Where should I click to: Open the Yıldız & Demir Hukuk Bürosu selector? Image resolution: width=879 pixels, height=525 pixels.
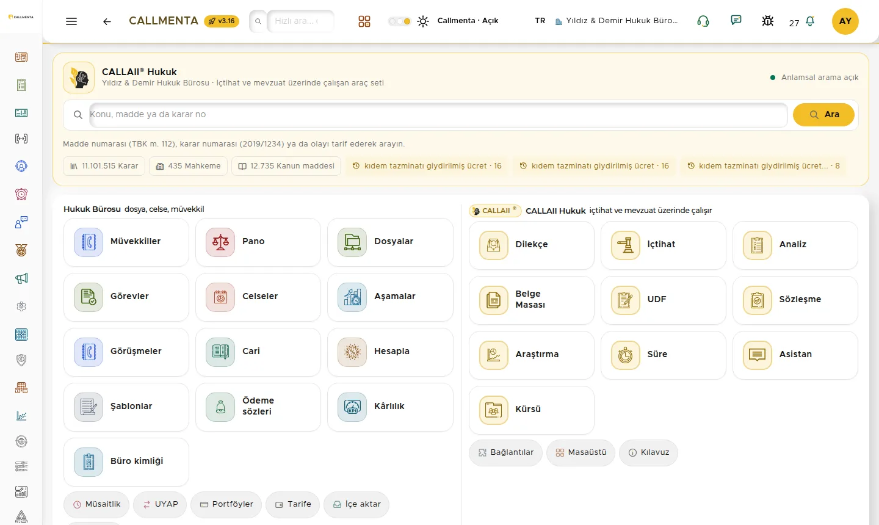pos(617,21)
